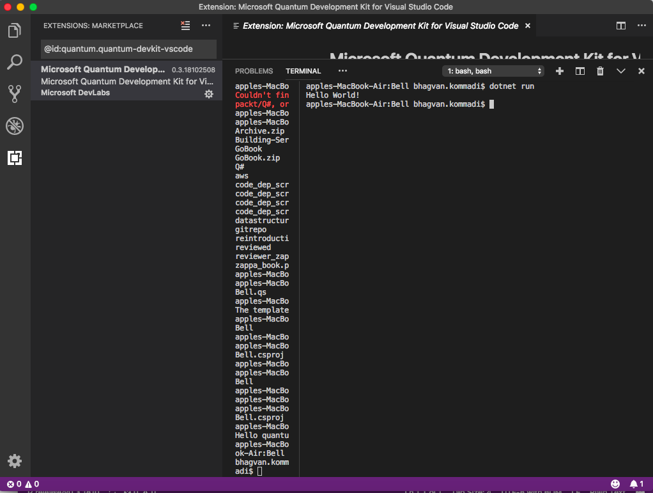Open the '1: bash, bash' terminal selector
The height and width of the screenshot is (493, 653).
[492, 71]
